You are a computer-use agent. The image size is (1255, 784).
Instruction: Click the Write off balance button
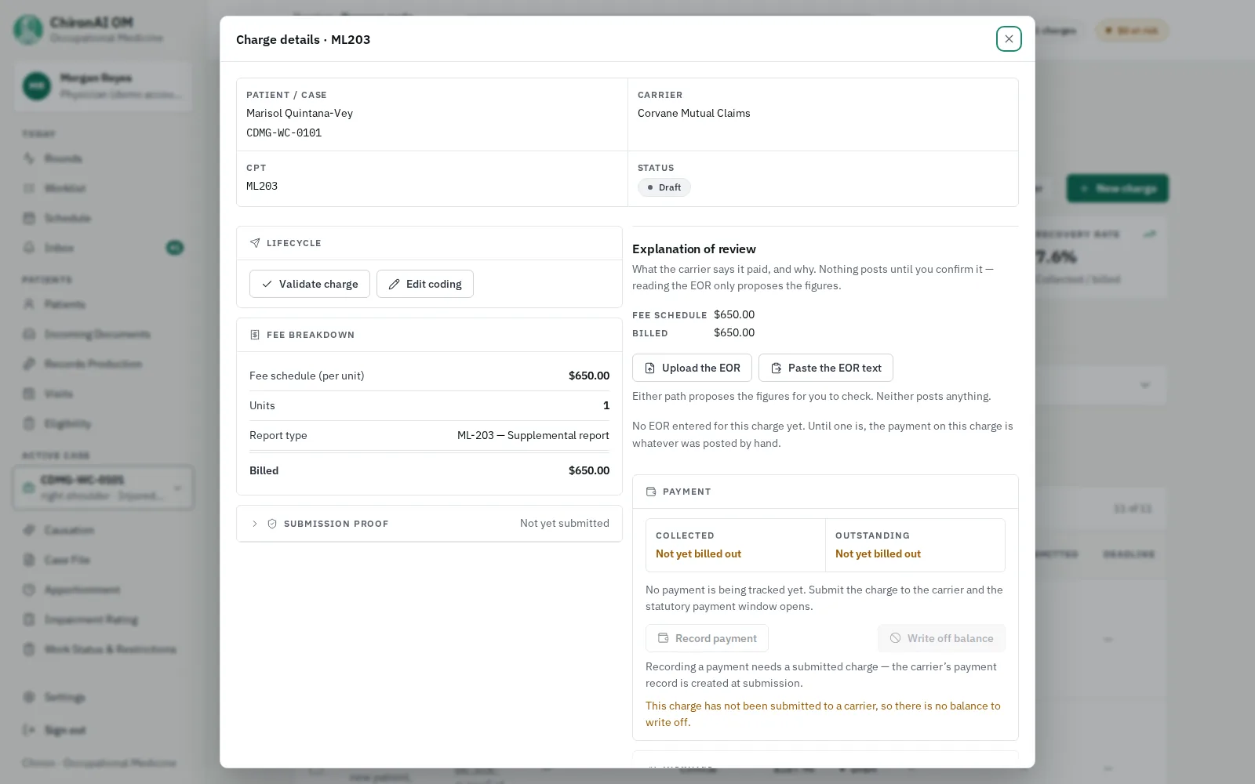(x=941, y=638)
